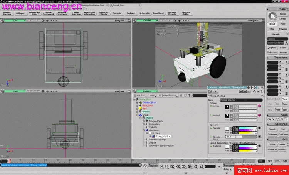Maximize the Camera viewport via corner icon

tap(263, 21)
